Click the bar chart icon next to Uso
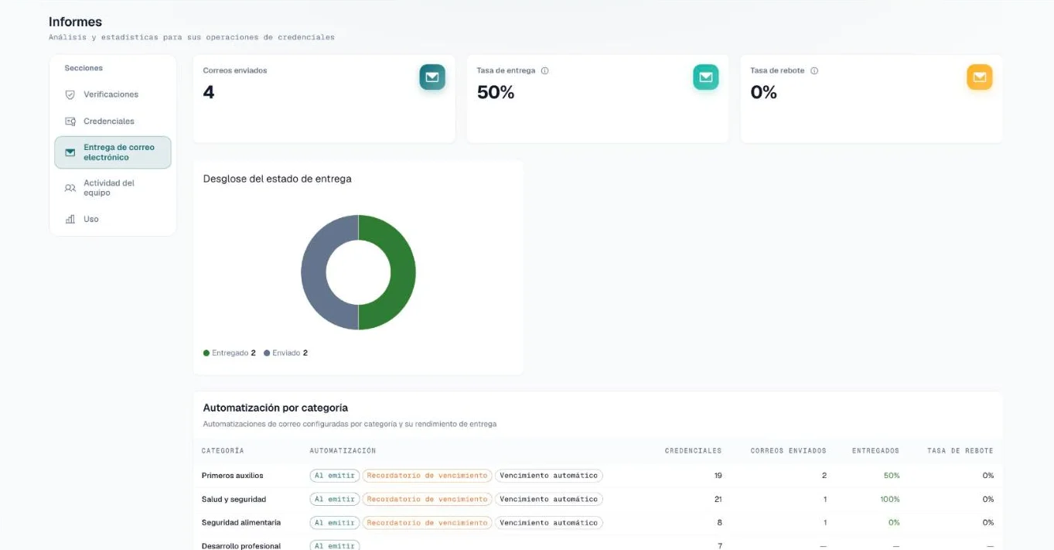 (70, 219)
